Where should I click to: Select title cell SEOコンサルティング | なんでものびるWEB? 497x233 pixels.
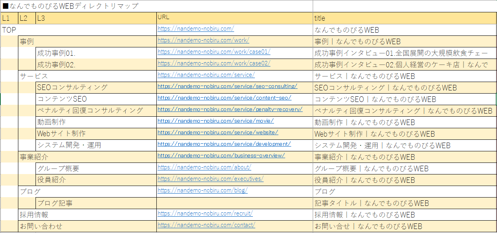coord(405,88)
